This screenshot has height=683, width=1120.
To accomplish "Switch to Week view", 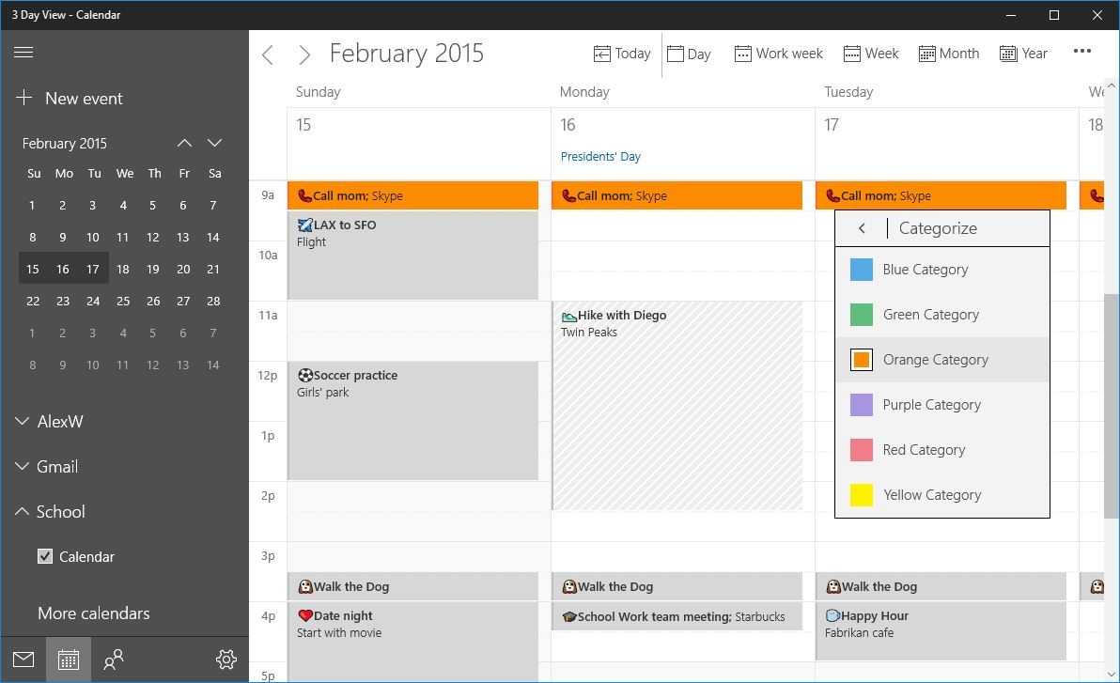I will [x=871, y=54].
